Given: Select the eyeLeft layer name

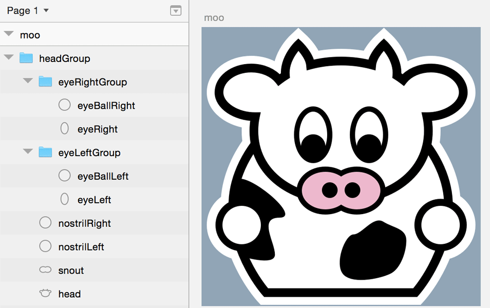Looking at the screenshot, I should 94,200.
